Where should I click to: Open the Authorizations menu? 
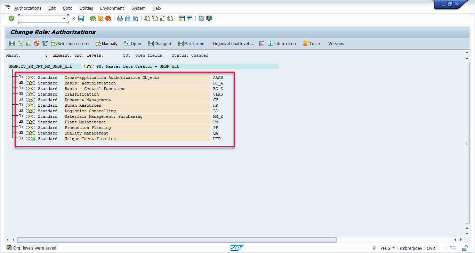[28, 8]
